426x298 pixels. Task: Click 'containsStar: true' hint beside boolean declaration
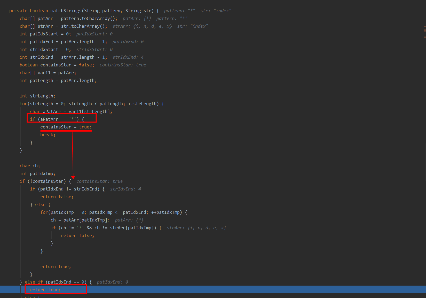[x=123, y=65]
